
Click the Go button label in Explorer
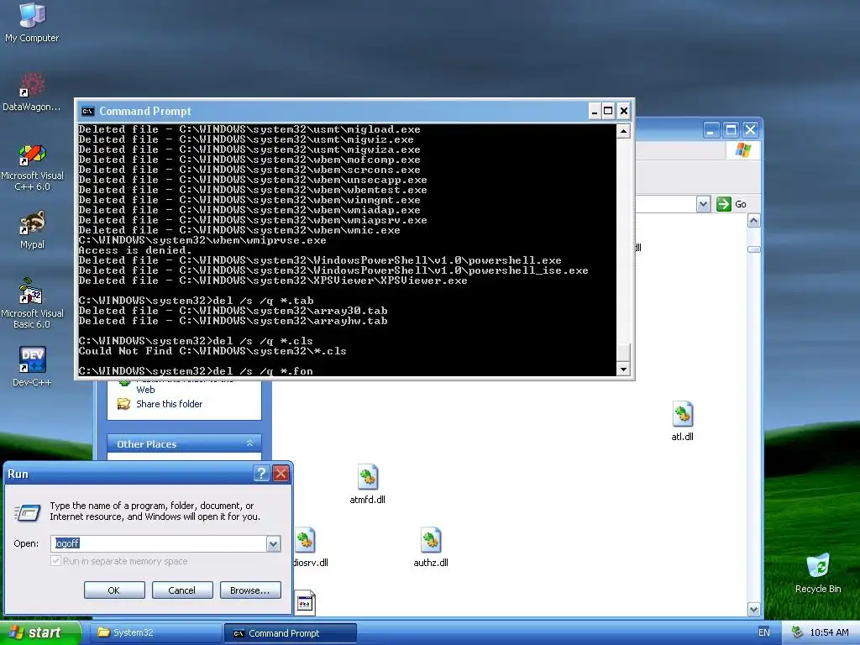741,204
